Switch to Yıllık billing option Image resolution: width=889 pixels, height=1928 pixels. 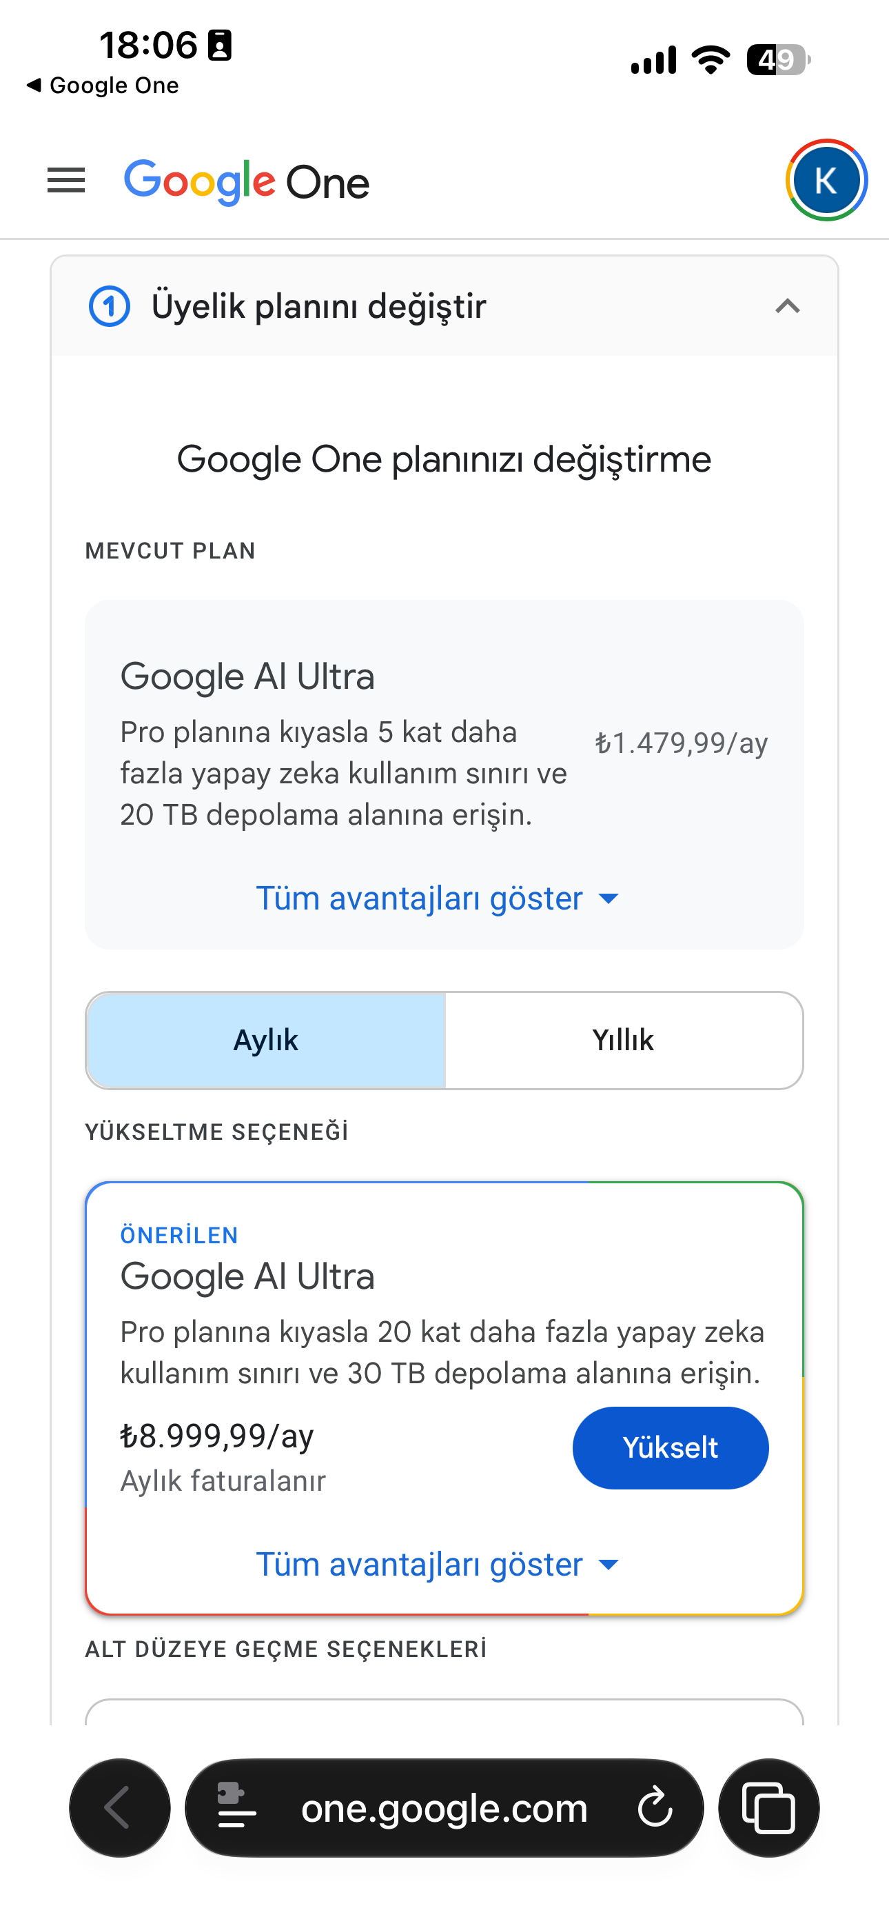[624, 1041]
